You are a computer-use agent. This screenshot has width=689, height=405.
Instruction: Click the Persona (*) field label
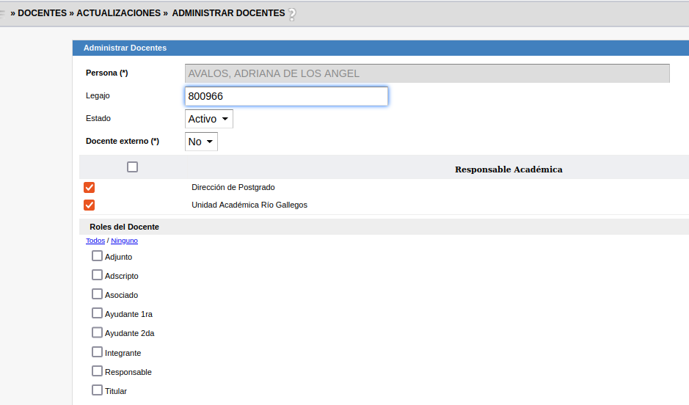[107, 73]
